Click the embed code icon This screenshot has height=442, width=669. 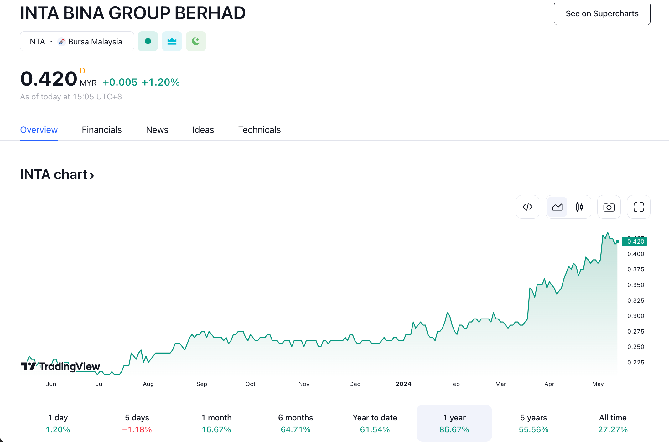pos(527,207)
